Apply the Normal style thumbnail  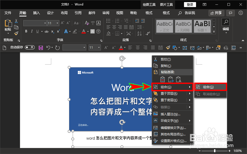coord(165,26)
